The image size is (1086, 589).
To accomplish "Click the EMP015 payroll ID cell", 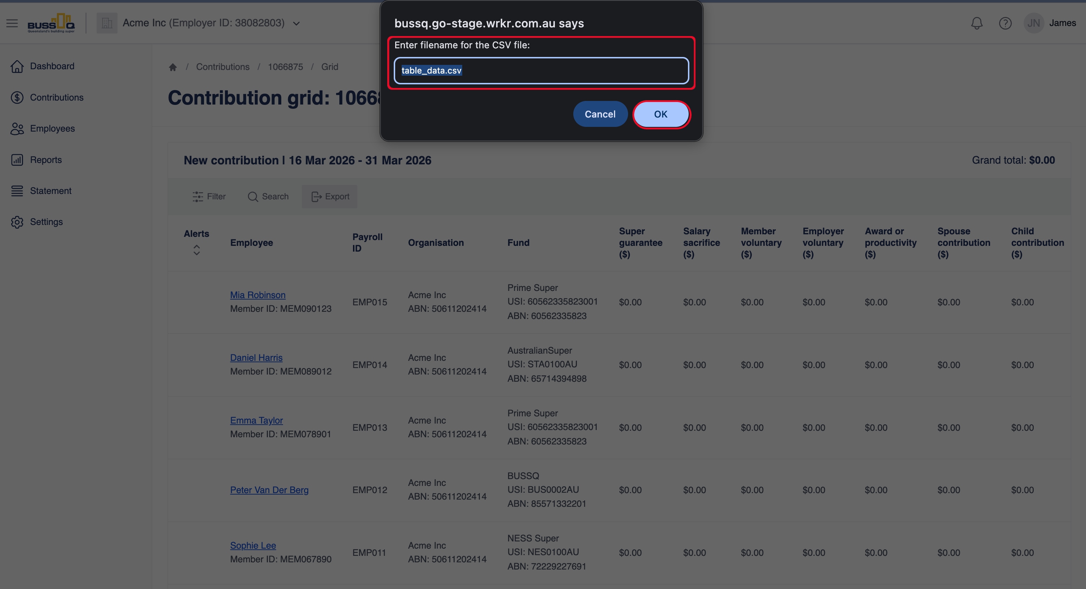I will [369, 302].
